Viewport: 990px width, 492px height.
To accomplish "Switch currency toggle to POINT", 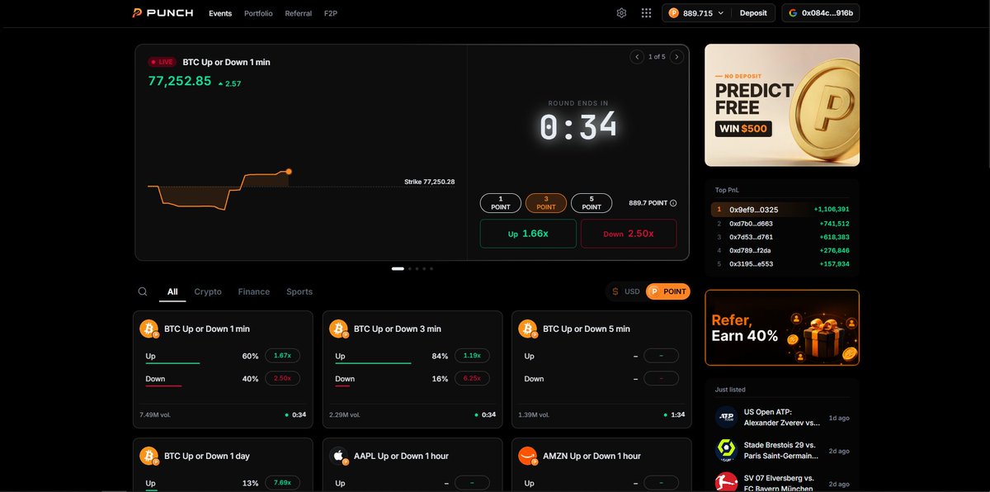I will click(667, 291).
